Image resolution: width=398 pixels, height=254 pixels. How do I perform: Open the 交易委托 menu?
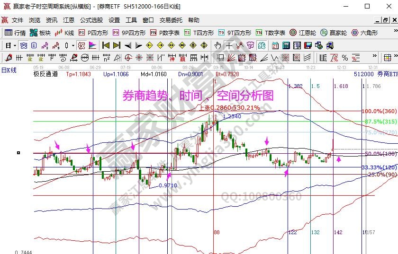(171, 20)
